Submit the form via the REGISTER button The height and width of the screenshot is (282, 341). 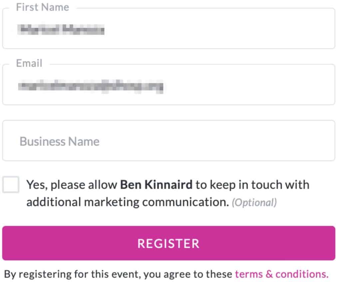pos(169,243)
